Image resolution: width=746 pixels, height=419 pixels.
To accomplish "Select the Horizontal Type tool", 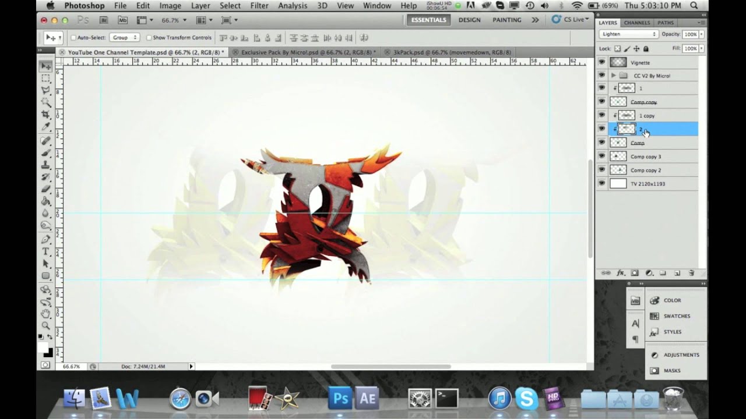I will 46,251.
